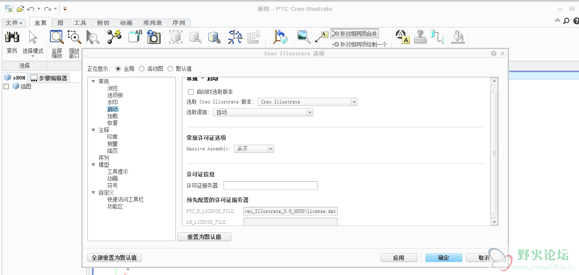Click the cube with AB label icon
Image resolution: width=579 pixels, height=275 pixels.
[135, 37]
